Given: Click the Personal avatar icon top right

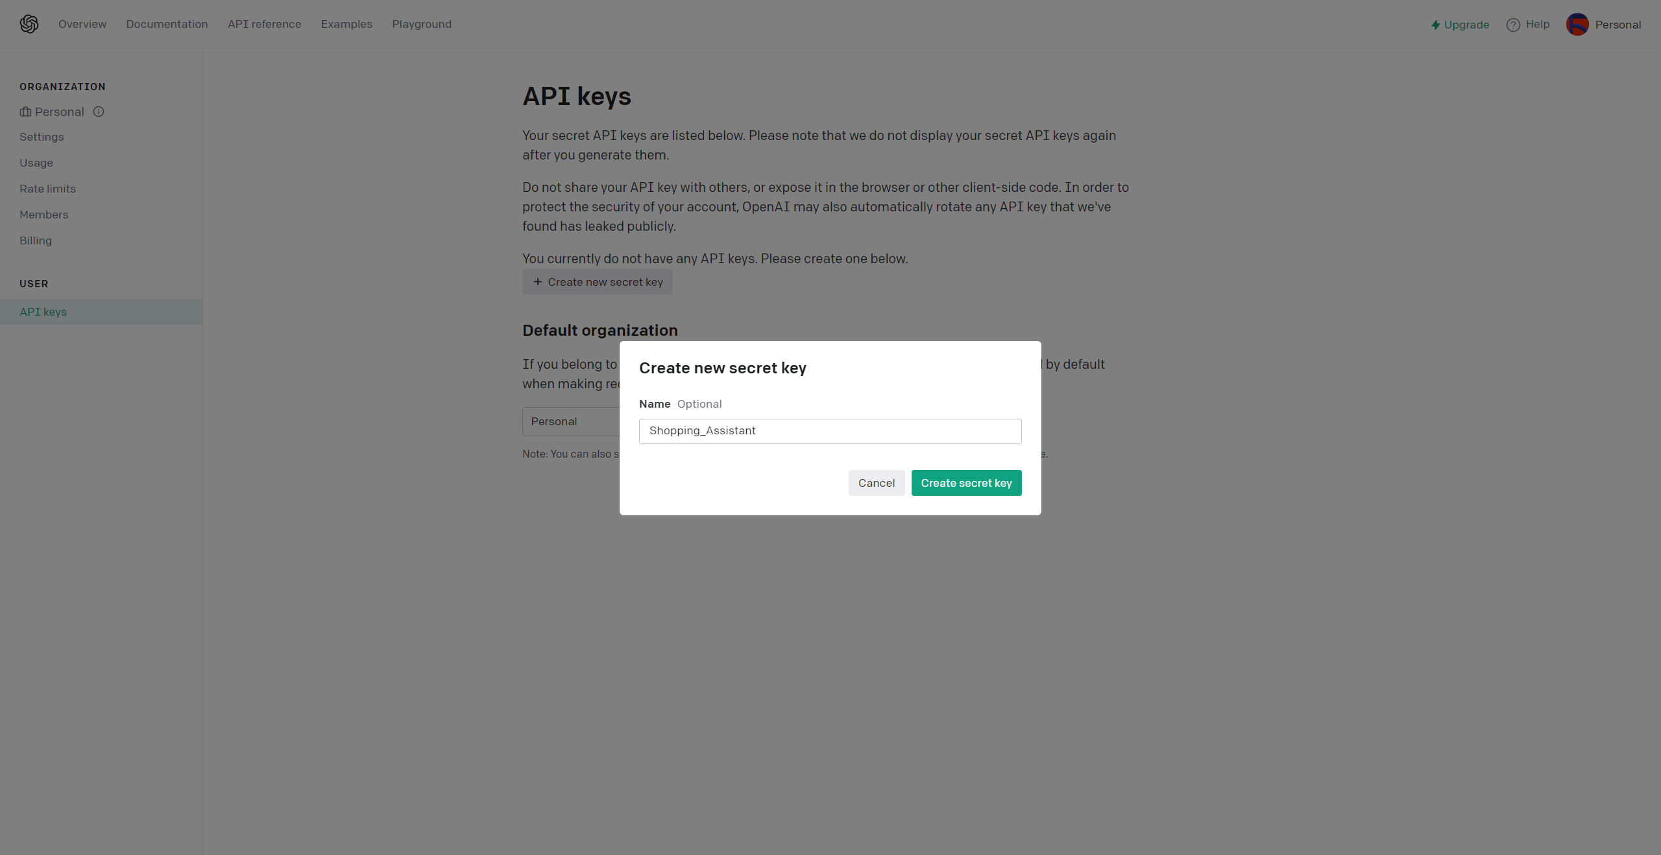Looking at the screenshot, I should pos(1578,23).
